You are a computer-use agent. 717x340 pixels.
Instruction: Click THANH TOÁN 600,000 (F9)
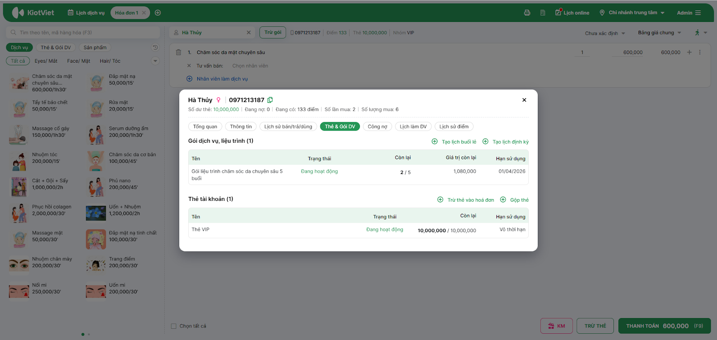665,326
